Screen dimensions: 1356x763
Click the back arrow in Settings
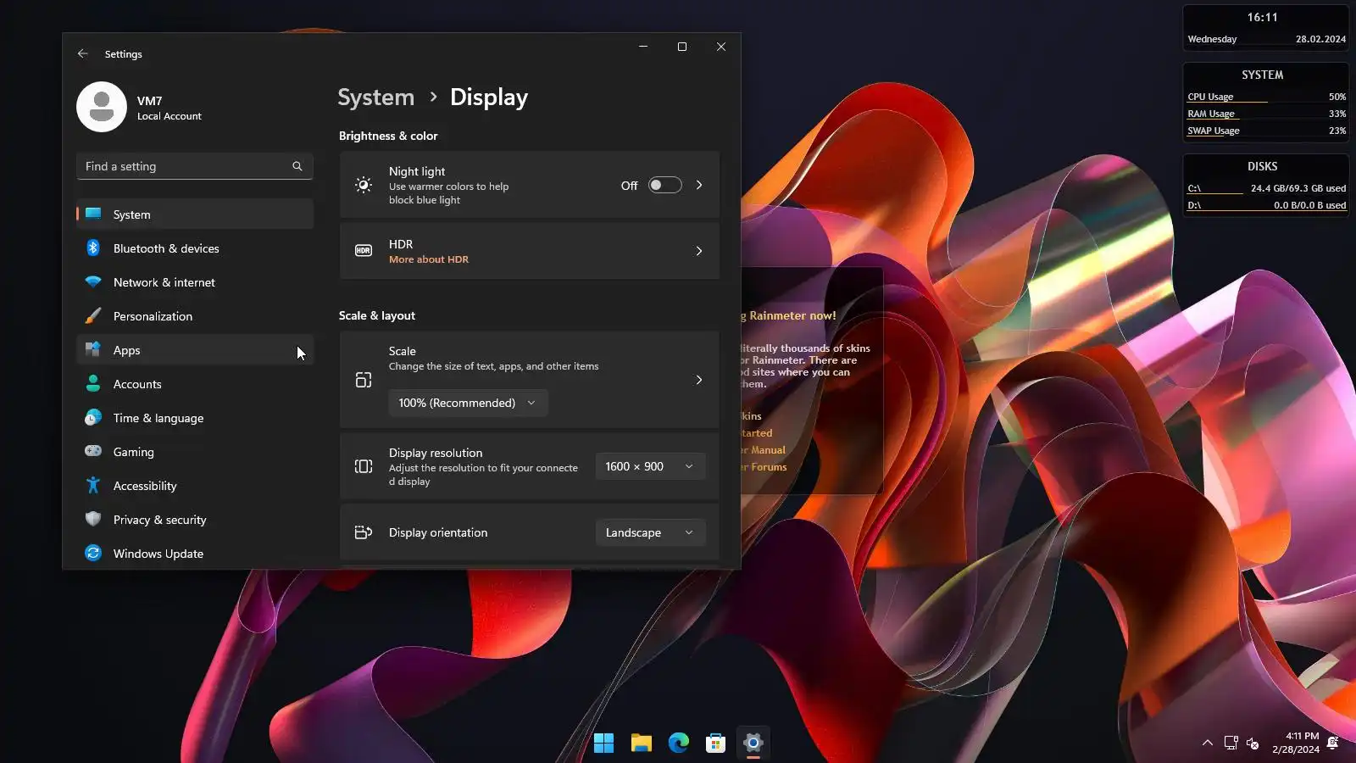click(82, 53)
